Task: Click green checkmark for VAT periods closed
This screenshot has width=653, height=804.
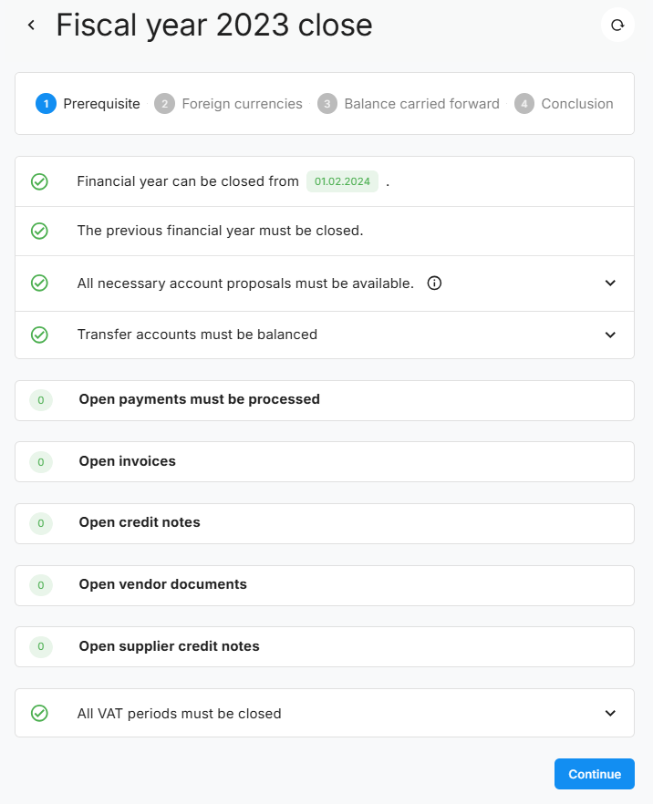Action: (x=39, y=714)
